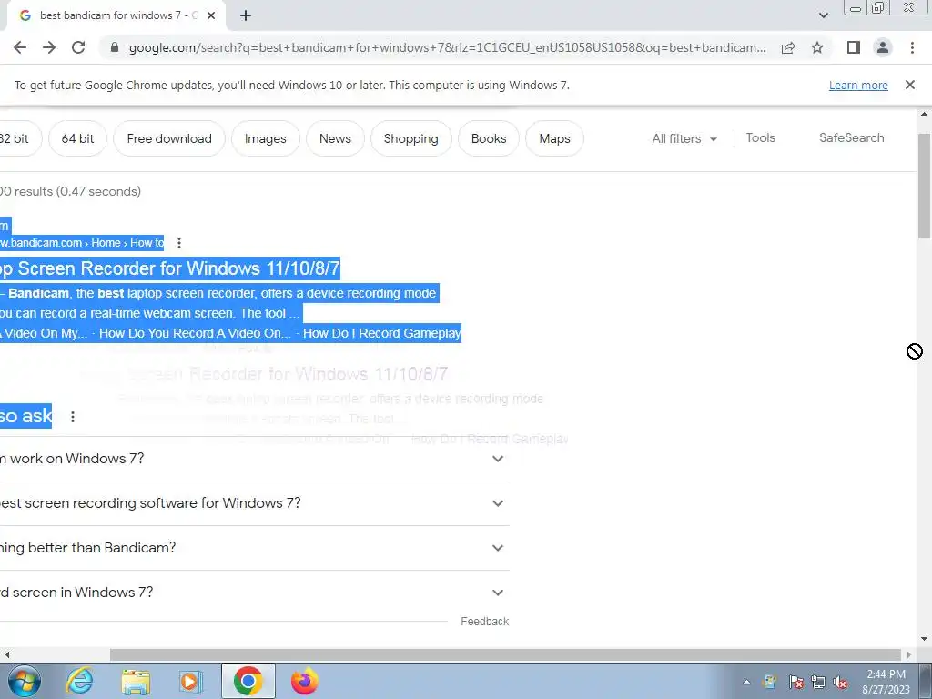
Task: Open a new tab with the plus button
Action: pos(246,16)
